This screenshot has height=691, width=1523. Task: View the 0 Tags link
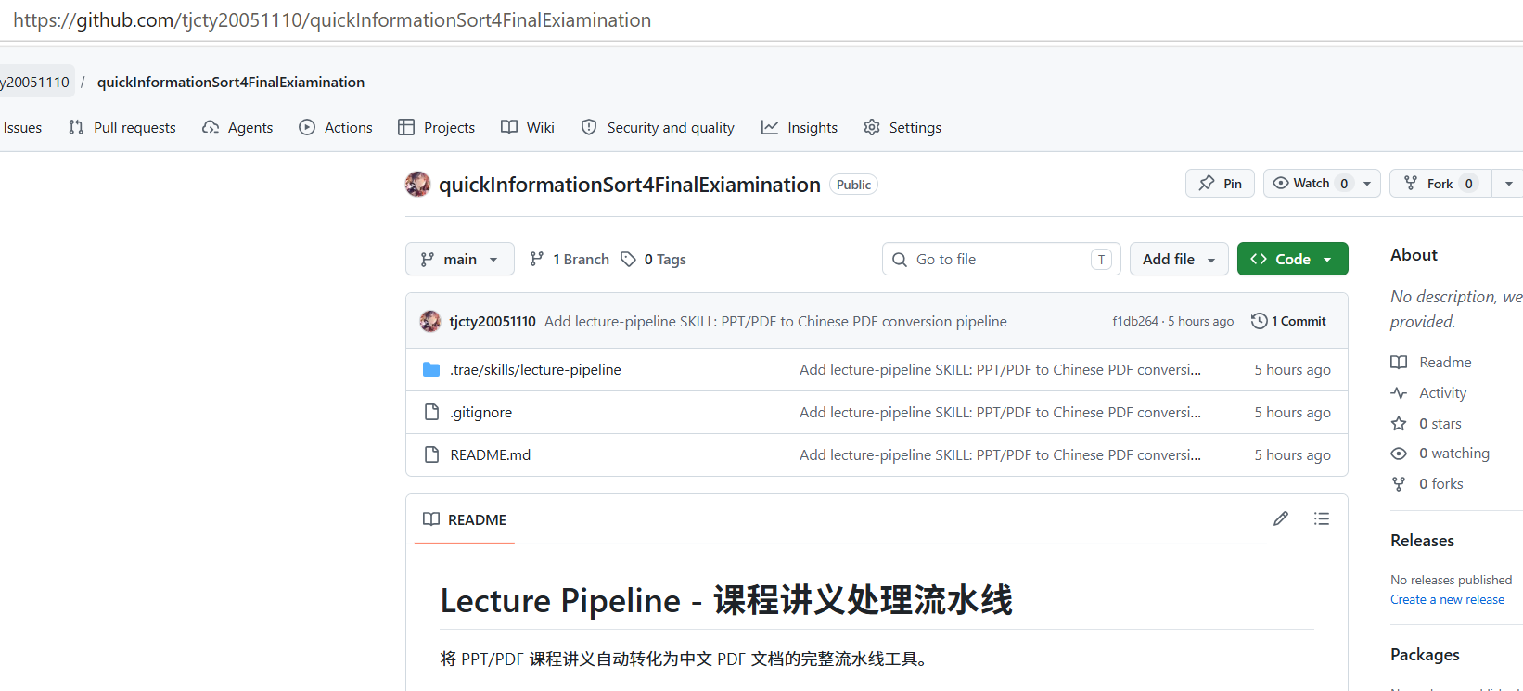654,259
